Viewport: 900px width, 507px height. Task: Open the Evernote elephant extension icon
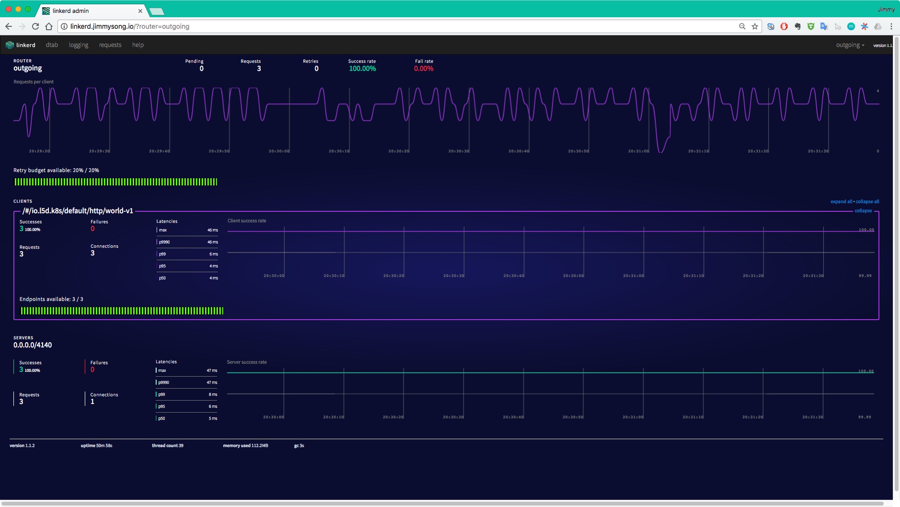797,26
